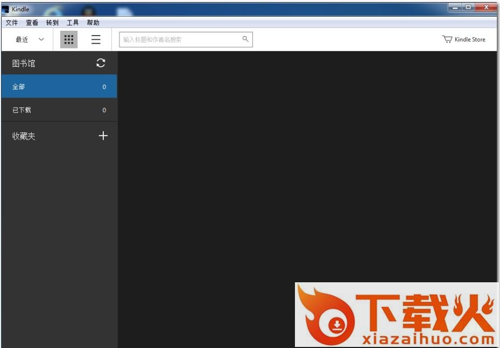Open the 文件 menu
Image resolution: width=500 pixels, height=348 pixels.
(12, 23)
